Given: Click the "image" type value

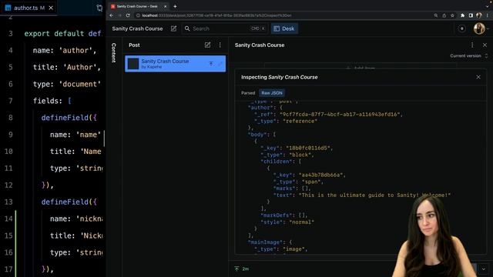Looking at the screenshot, I should [293, 249].
